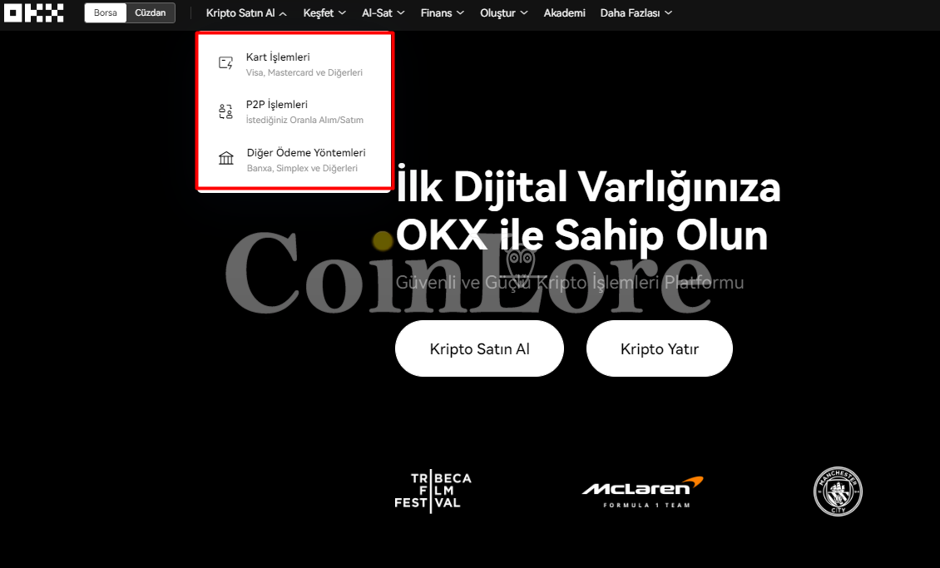Image resolution: width=940 pixels, height=568 pixels.
Task: Collapse the Kripto Satın Al dropdown
Action: (246, 12)
